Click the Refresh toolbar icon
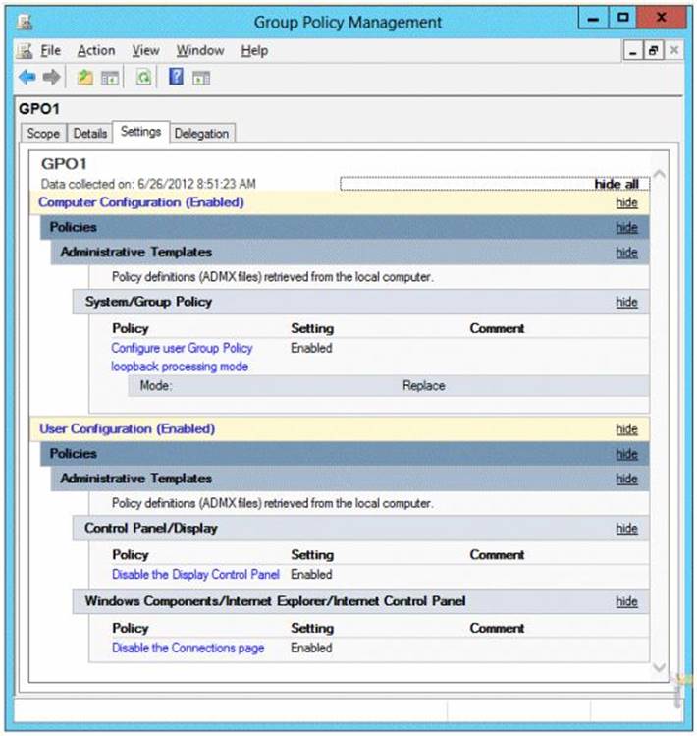Viewport: 697px width, 736px height. (143, 78)
